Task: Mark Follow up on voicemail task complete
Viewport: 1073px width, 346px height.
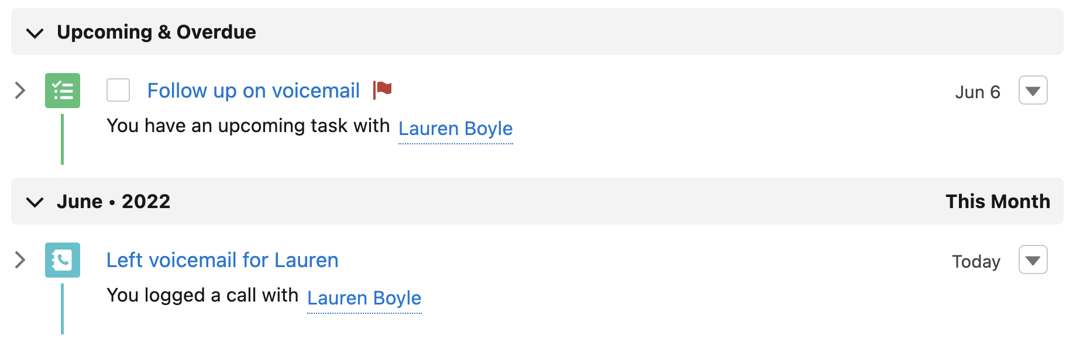Action: pos(118,91)
